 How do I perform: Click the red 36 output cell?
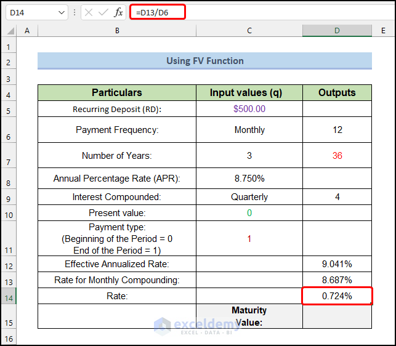point(337,156)
